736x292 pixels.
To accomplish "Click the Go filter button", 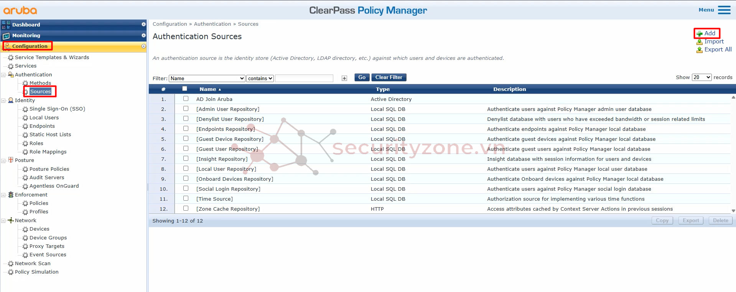I will [x=362, y=77].
